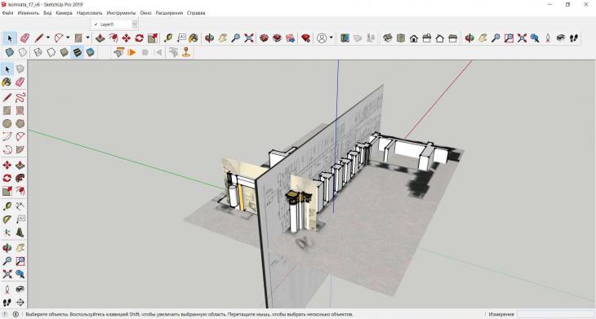Click the Измерения measurements input box
The width and height of the screenshot is (596, 319).
[x=556, y=314]
